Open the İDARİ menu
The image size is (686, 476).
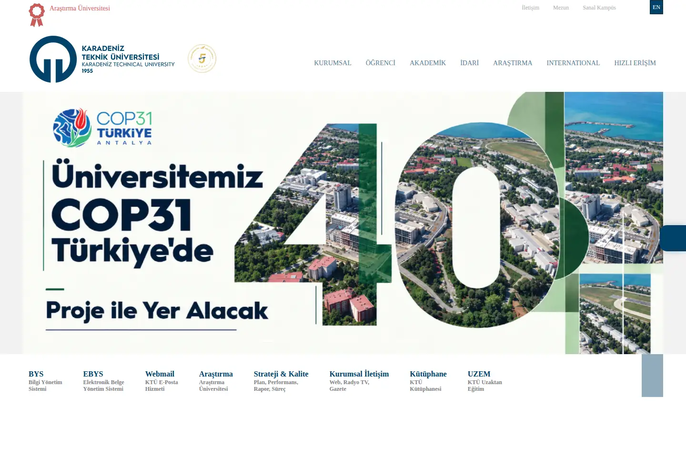pos(469,63)
